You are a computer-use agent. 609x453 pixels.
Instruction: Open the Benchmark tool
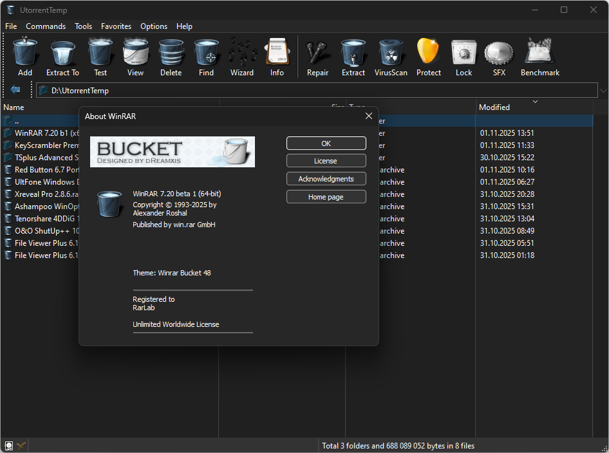[x=540, y=57]
